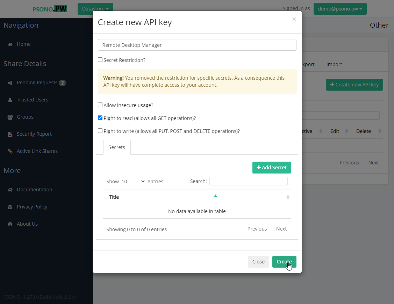Disable Right to read permission

click(100, 118)
